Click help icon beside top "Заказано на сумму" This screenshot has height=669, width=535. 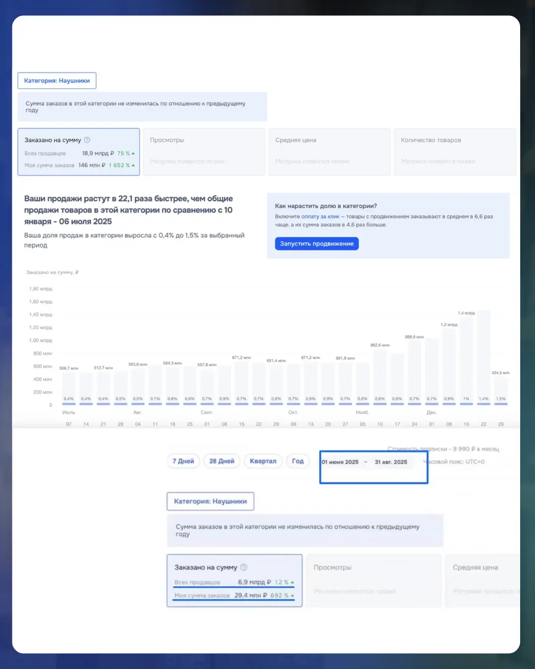[x=87, y=140]
